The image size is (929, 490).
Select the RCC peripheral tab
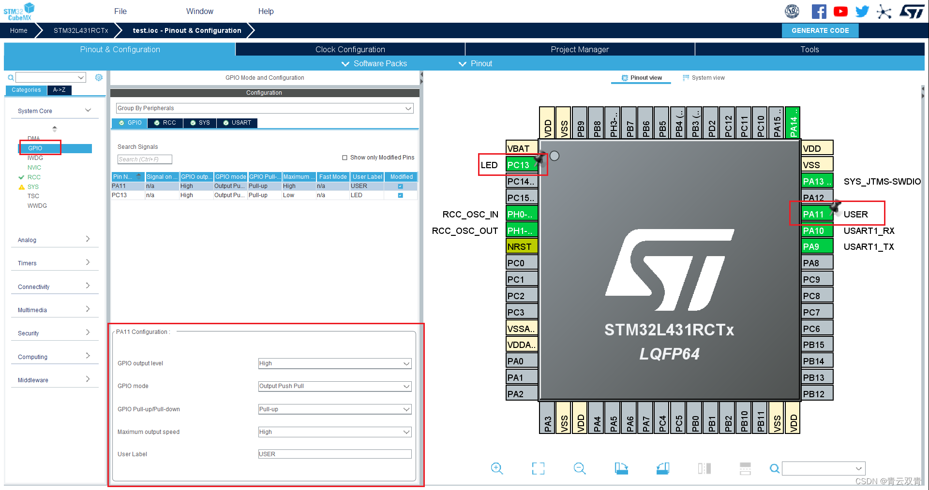[x=165, y=123]
